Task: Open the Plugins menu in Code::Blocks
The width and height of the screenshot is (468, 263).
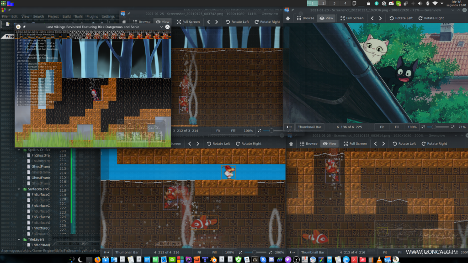Action: (91, 16)
